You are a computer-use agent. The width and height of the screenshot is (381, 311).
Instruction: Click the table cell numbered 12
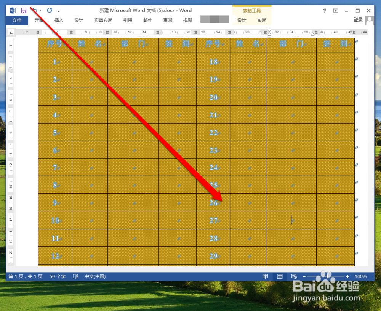click(55, 256)
